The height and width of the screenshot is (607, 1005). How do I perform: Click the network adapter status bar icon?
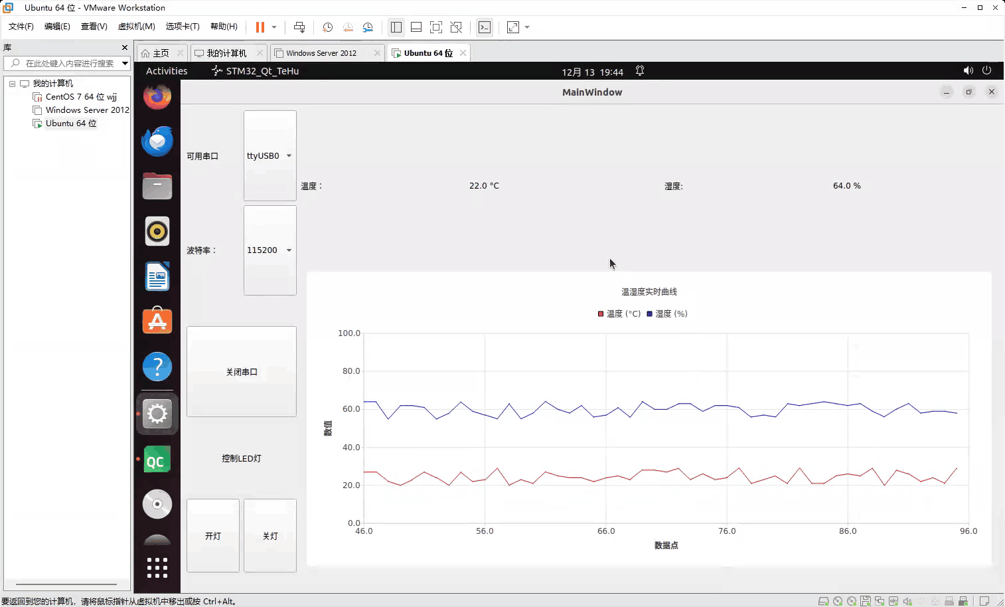tap(880, 601)
